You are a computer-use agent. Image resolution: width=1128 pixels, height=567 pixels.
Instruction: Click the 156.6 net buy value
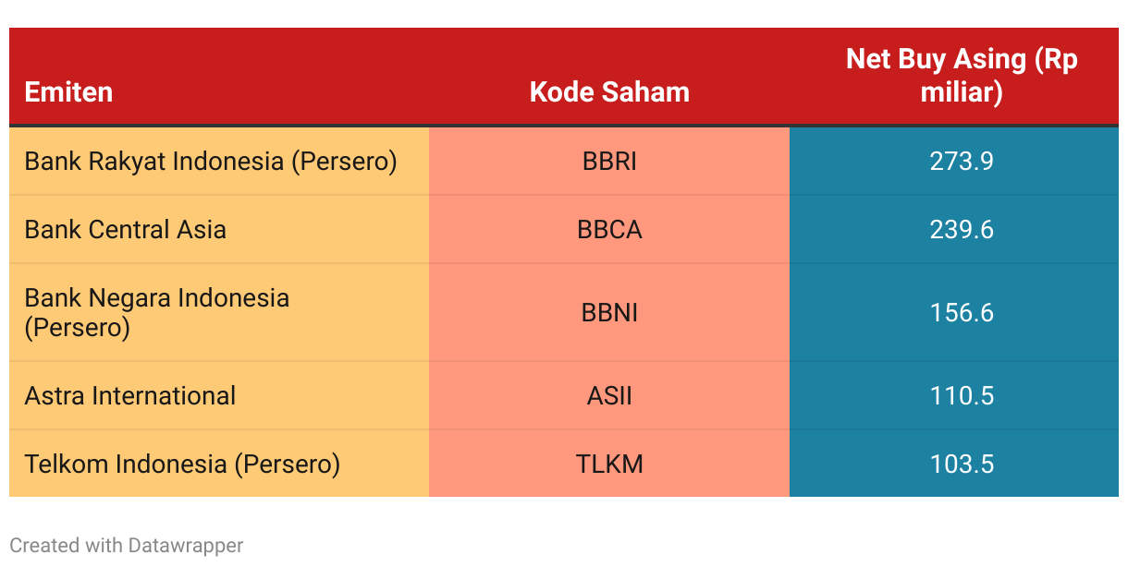tap(962, 313)
